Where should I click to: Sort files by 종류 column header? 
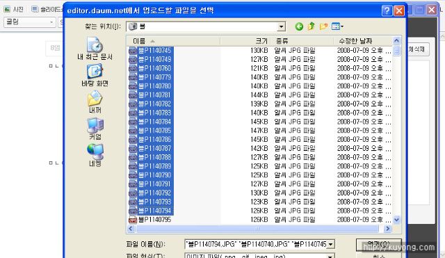302,41
